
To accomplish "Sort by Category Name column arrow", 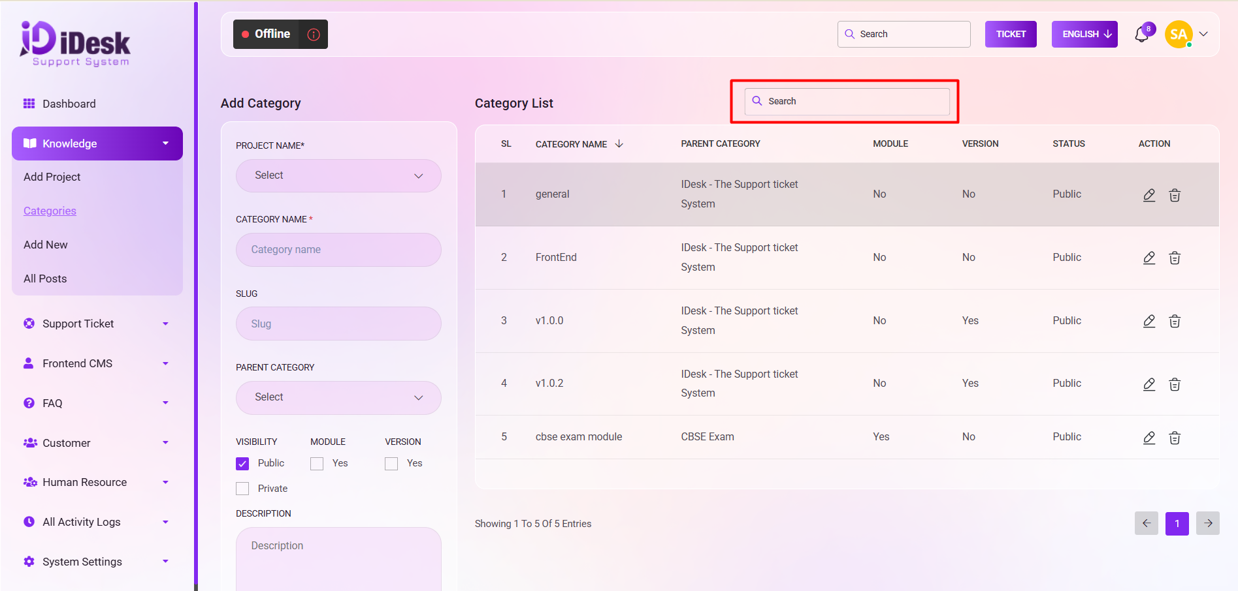I will (619, 144).
